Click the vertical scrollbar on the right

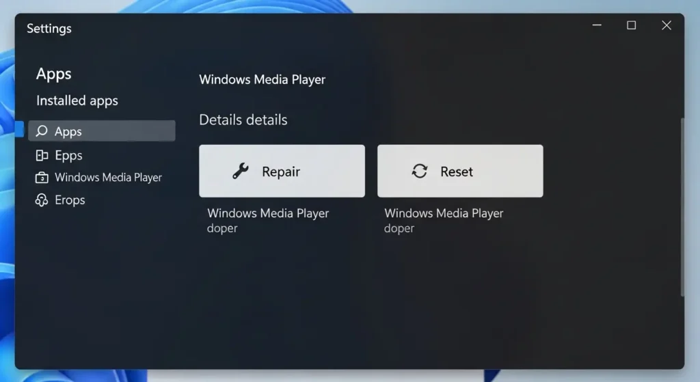682,206
